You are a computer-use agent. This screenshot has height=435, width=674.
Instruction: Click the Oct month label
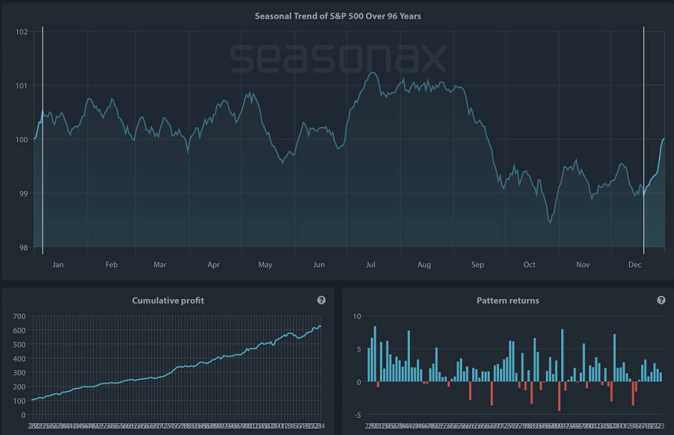pyautogui.click(x=529, y=265)
